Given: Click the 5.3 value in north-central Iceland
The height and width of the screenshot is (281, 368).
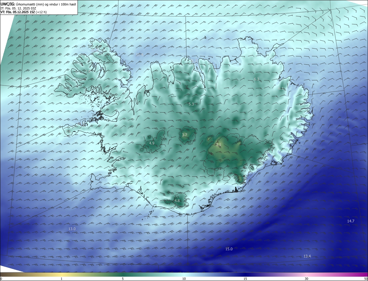Looking at the screenshot, I should coord(191,104).
